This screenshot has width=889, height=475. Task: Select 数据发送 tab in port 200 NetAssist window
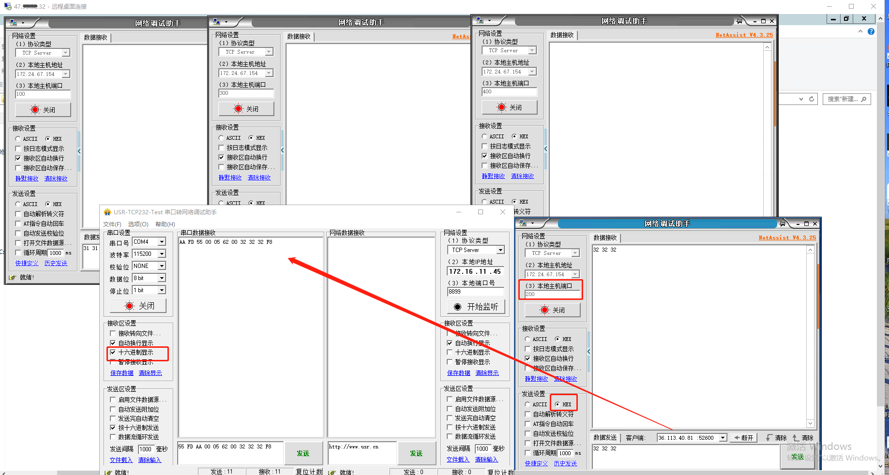[x=605, y=438]
